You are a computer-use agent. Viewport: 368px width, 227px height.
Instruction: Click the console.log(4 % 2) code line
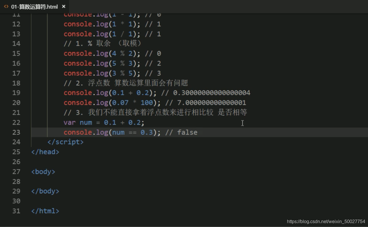point(112,54)
